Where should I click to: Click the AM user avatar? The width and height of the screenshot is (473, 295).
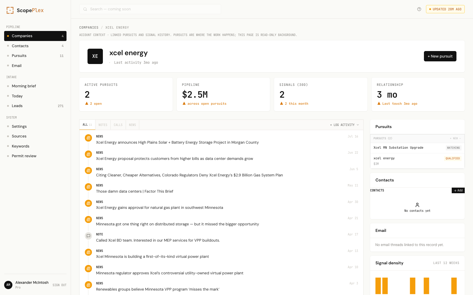[8, 285]
